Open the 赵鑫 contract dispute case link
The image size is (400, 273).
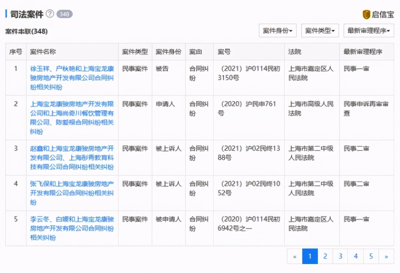click(72, 157)
